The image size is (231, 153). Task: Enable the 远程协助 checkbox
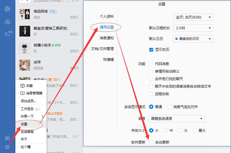(151, 94)
